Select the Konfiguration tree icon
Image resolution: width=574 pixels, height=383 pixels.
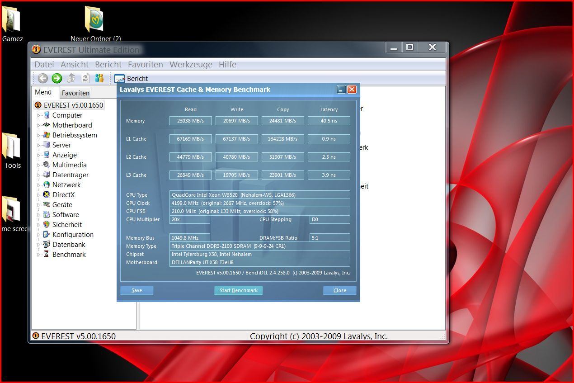pos(46,235)
